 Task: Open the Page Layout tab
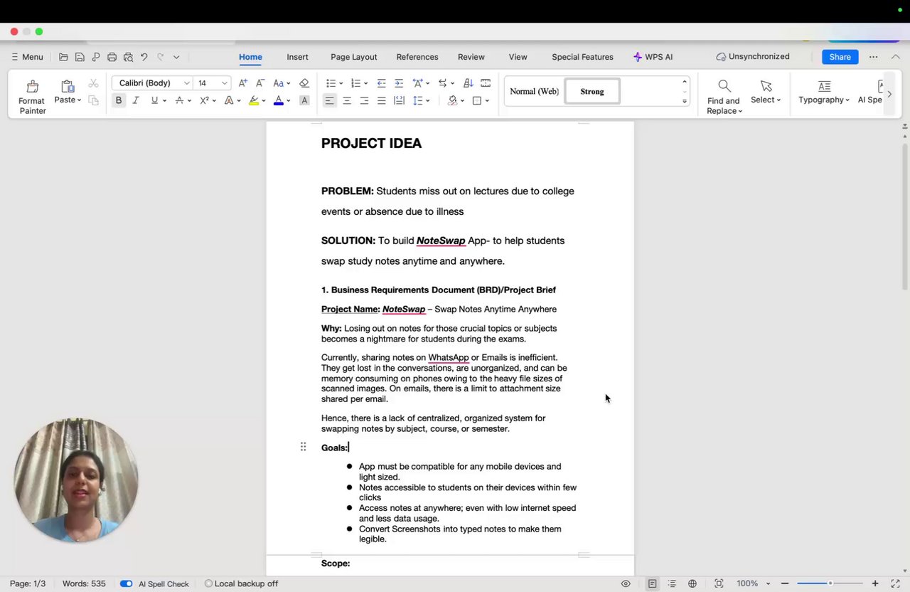pos(353,57)
